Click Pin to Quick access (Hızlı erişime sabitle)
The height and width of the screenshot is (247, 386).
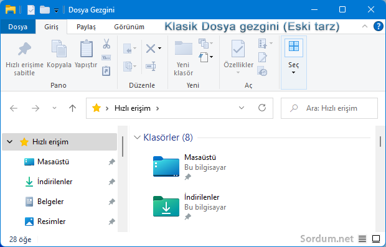pyautogui.click(x=24, y=58)
